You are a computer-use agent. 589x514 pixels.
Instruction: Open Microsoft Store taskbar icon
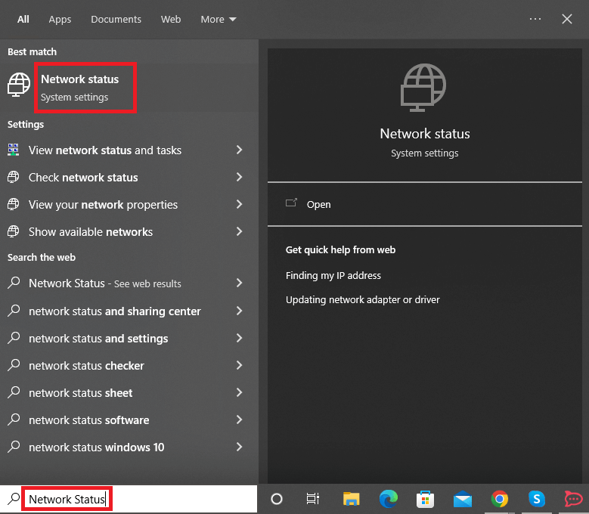click(426, 499)
